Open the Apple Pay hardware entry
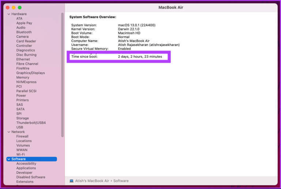This screenshot has height=189, width=281. pyautogui.click(x=24, y=23)
